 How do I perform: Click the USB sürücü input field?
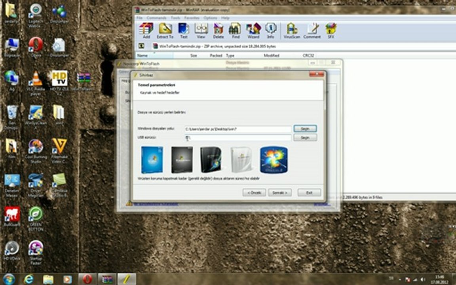(238, 138)
